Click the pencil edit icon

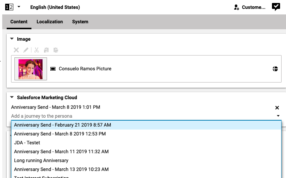pyautogui.click(x=26, y=50)
